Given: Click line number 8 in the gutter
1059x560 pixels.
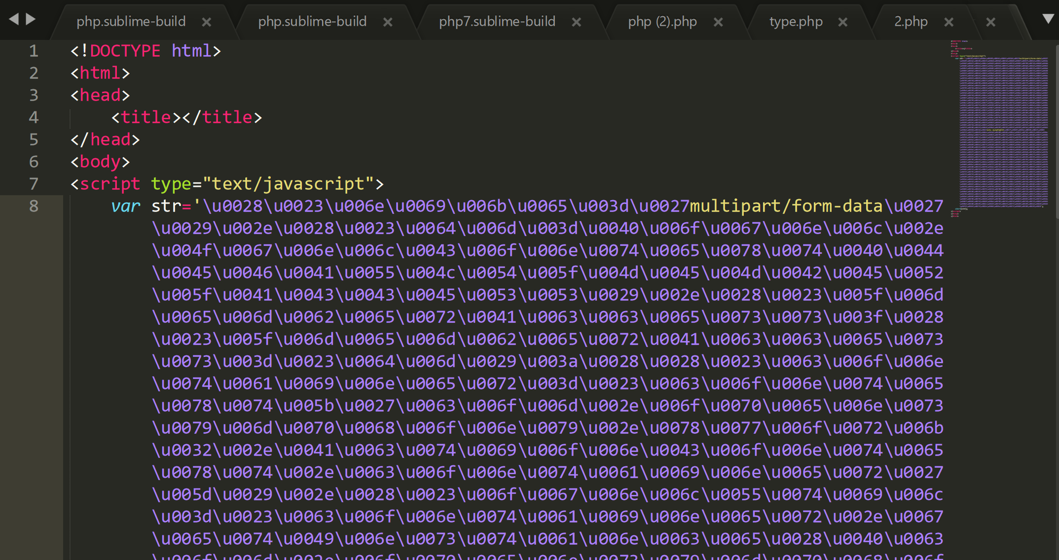Looking at the screenshot, I should [34, 206].
